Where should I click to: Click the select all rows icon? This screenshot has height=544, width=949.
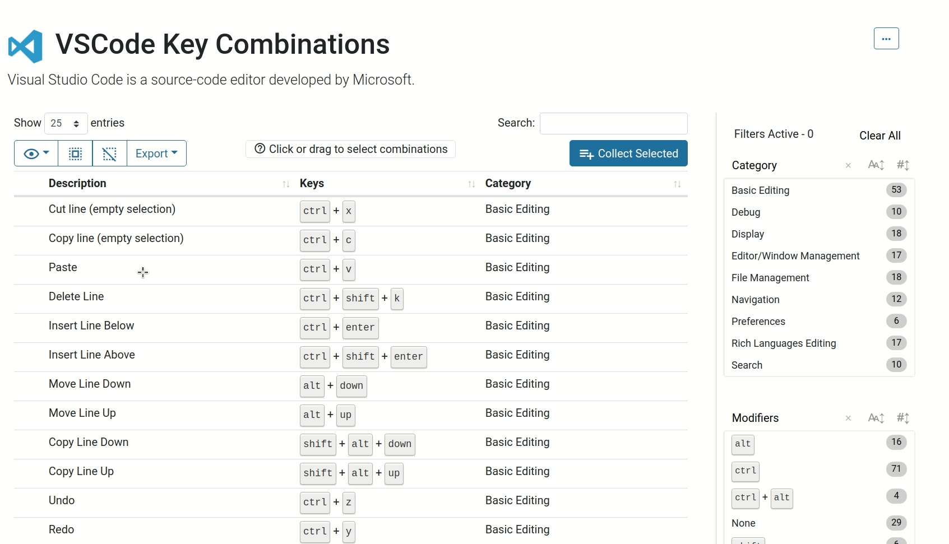(x=75, y=154)
